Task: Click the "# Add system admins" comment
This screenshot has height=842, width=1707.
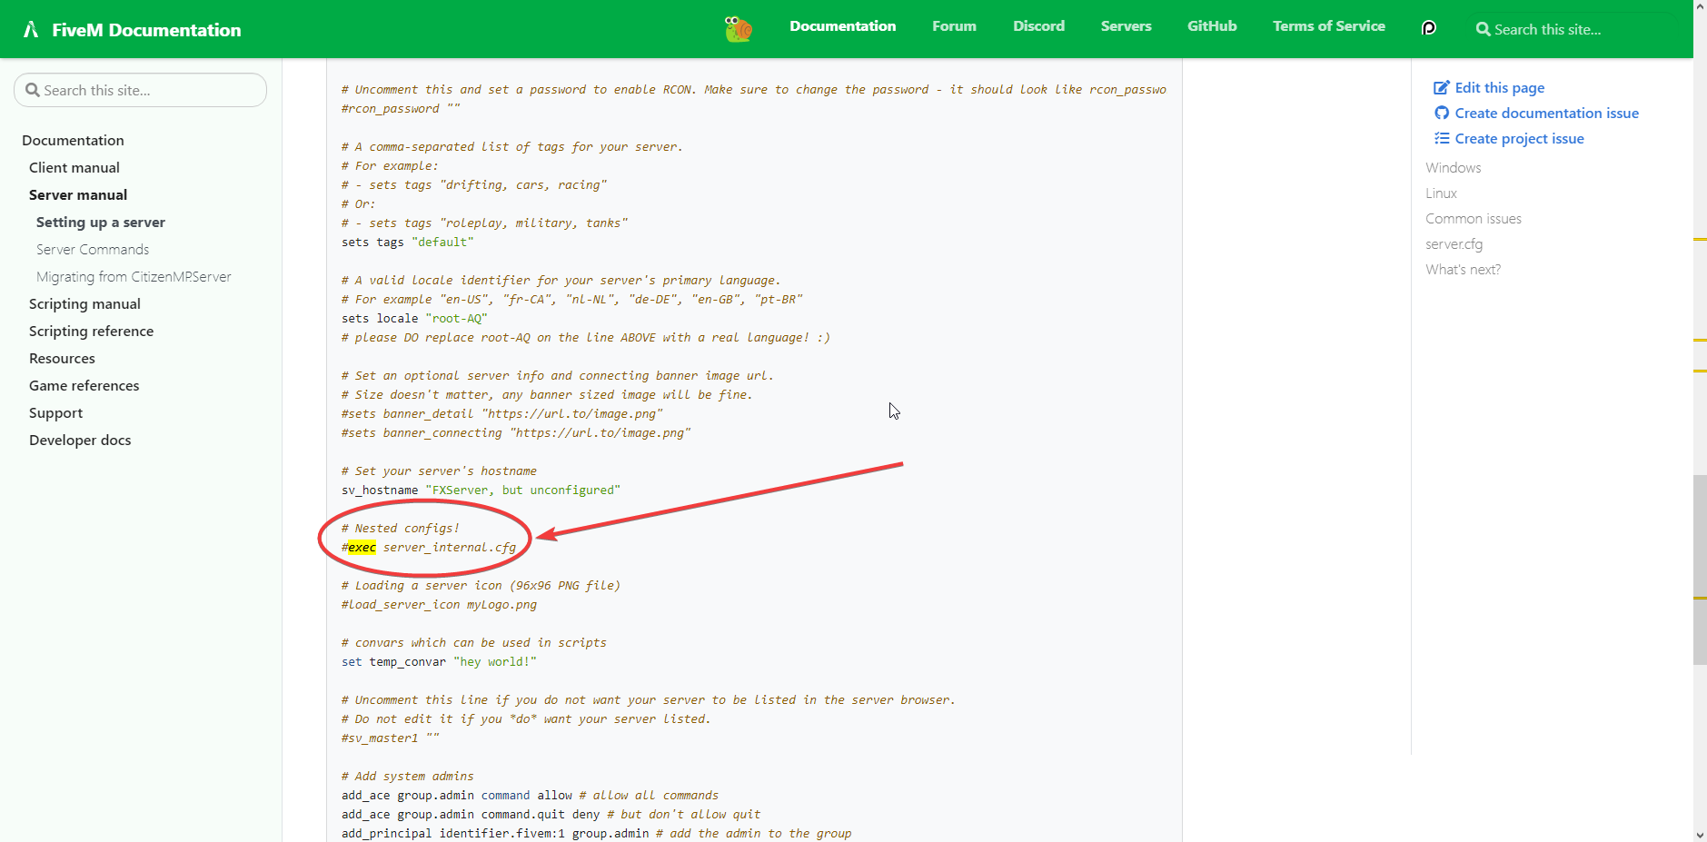Action: point(407,777)
